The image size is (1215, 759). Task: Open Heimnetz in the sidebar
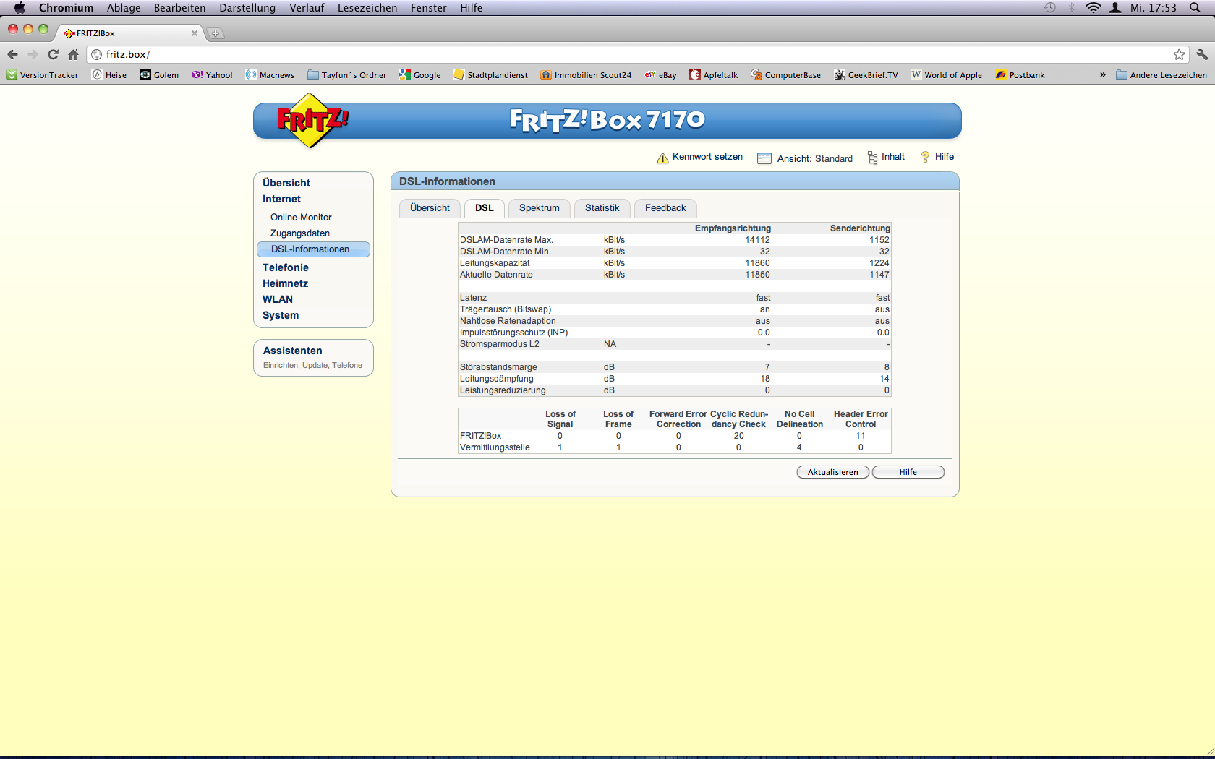[286, 283]
